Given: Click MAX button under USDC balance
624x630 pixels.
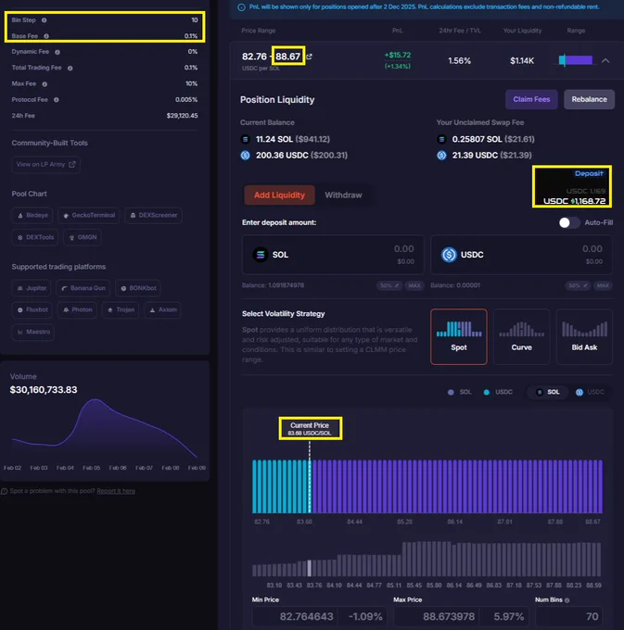Looking at the screenshot, I should 603,285.
